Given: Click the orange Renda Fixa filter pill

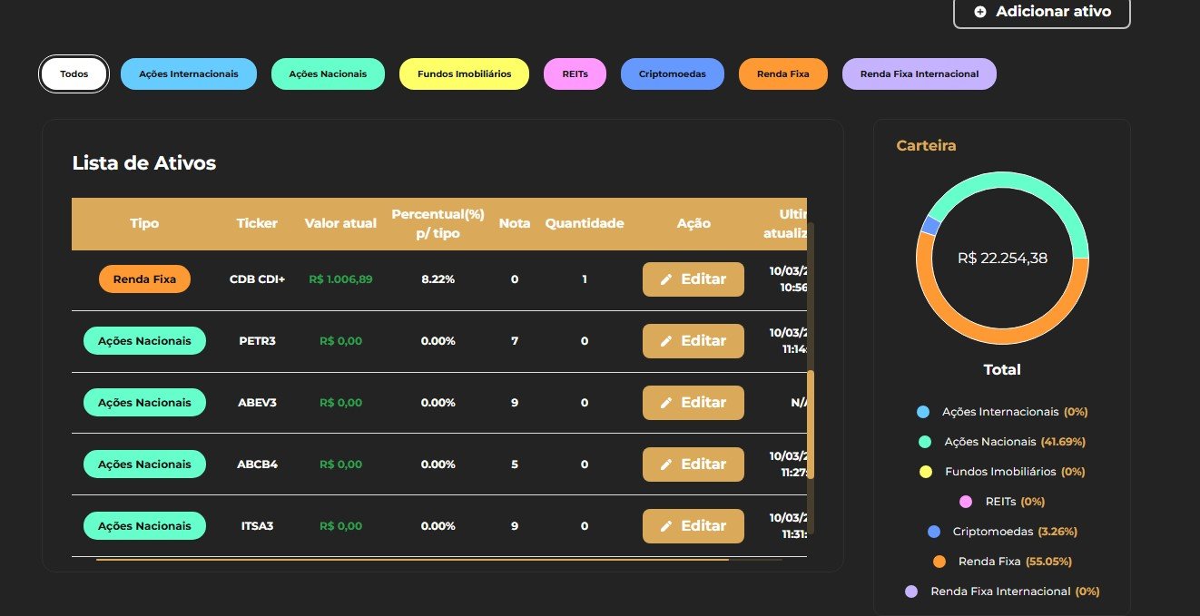Looking at the screenshot, I should pyautogui.click(x=782, y=74).
